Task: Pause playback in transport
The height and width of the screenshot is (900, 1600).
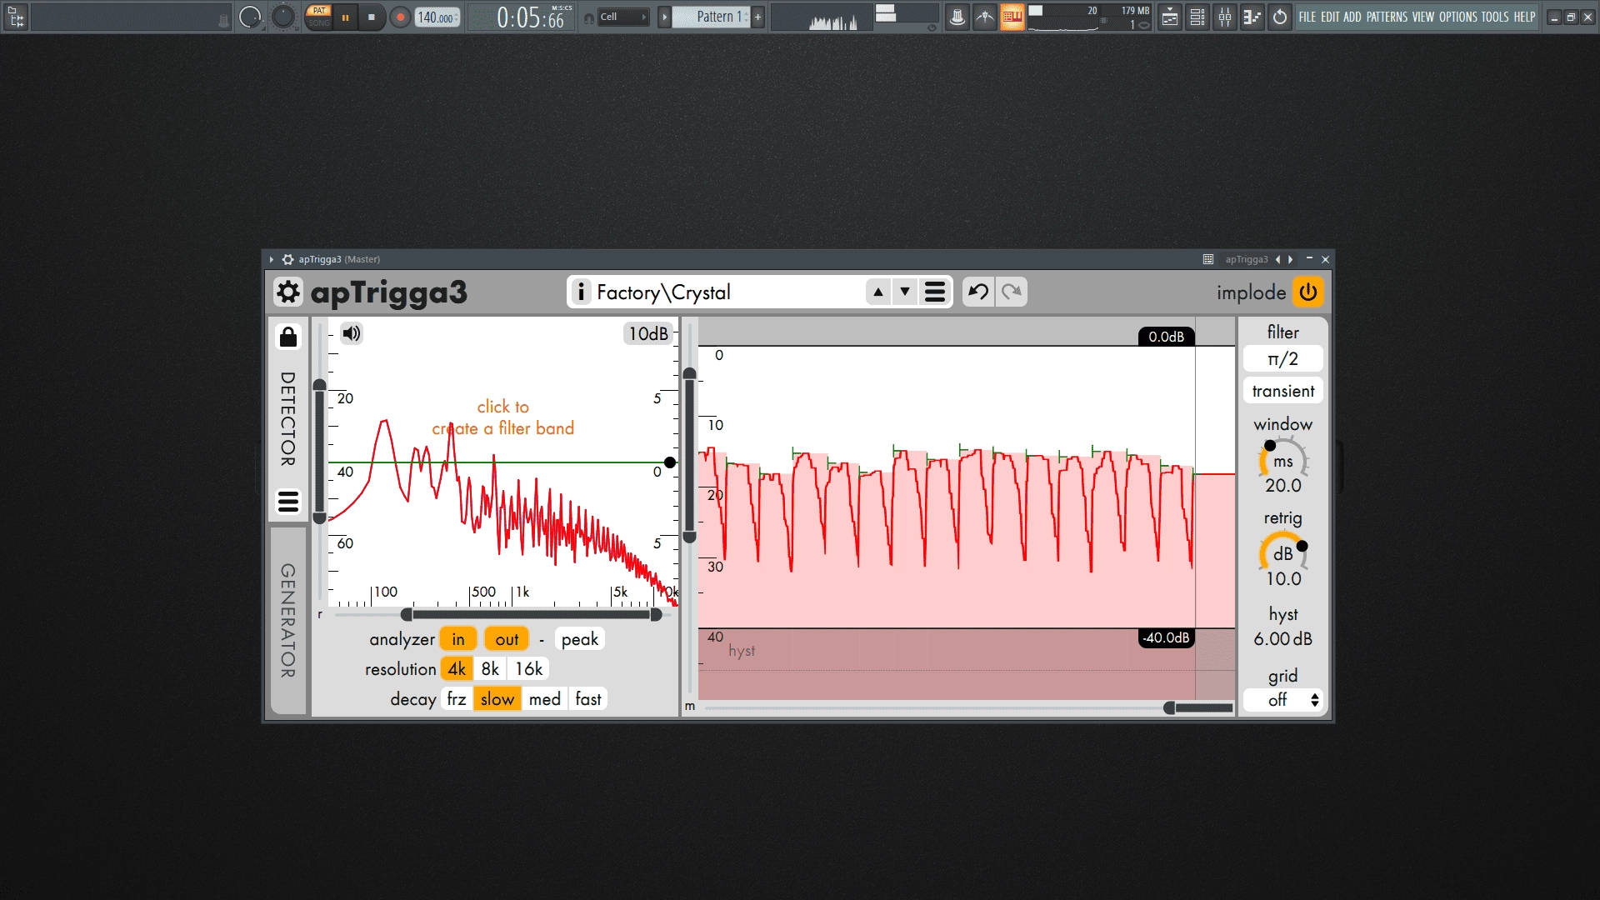Action: pyautogui.click(x=345, y=17)
